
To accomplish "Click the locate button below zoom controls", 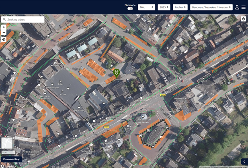I will coord(4,39).
